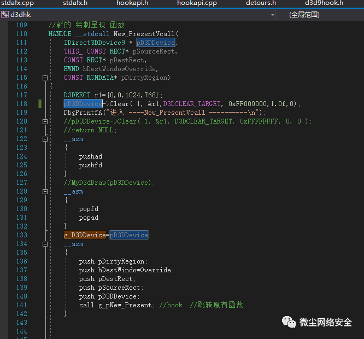This screenshot has width=364, height=339.
Task: Click pDestRect parameter on line 113
Action: 127,60
